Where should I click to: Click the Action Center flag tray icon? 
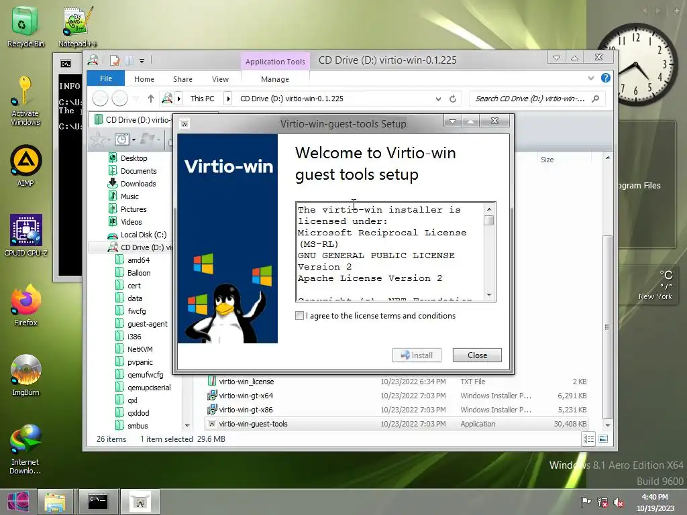585,502
